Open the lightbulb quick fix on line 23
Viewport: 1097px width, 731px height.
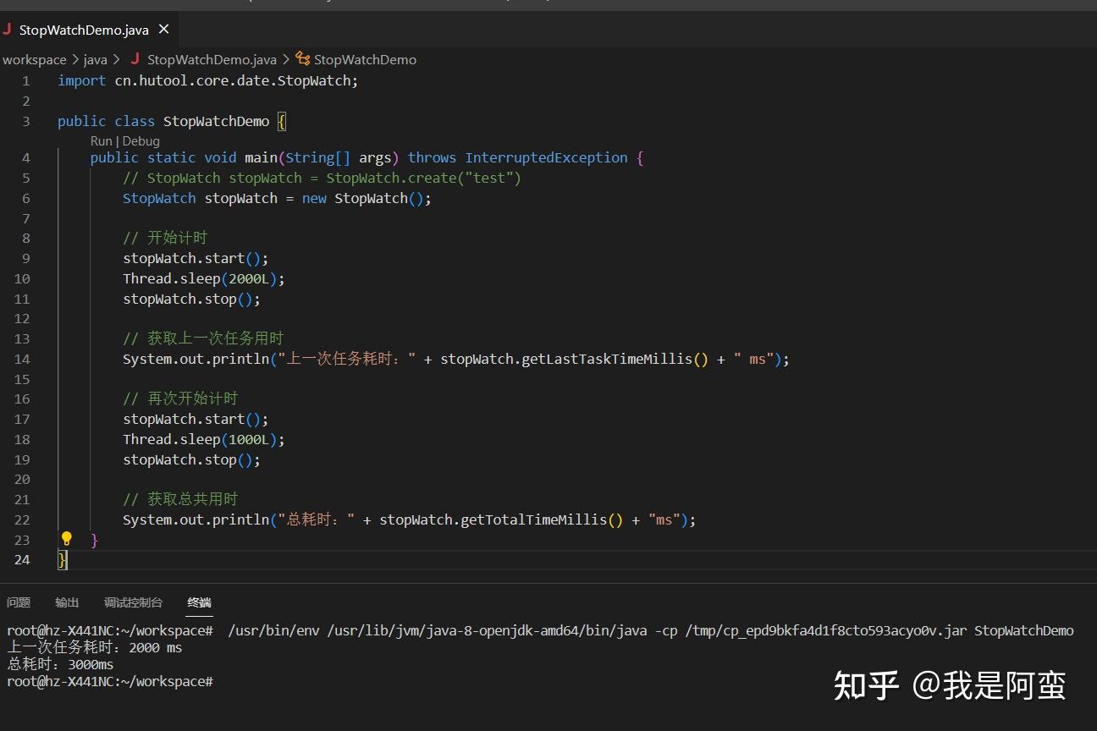(x=66, y=539)
